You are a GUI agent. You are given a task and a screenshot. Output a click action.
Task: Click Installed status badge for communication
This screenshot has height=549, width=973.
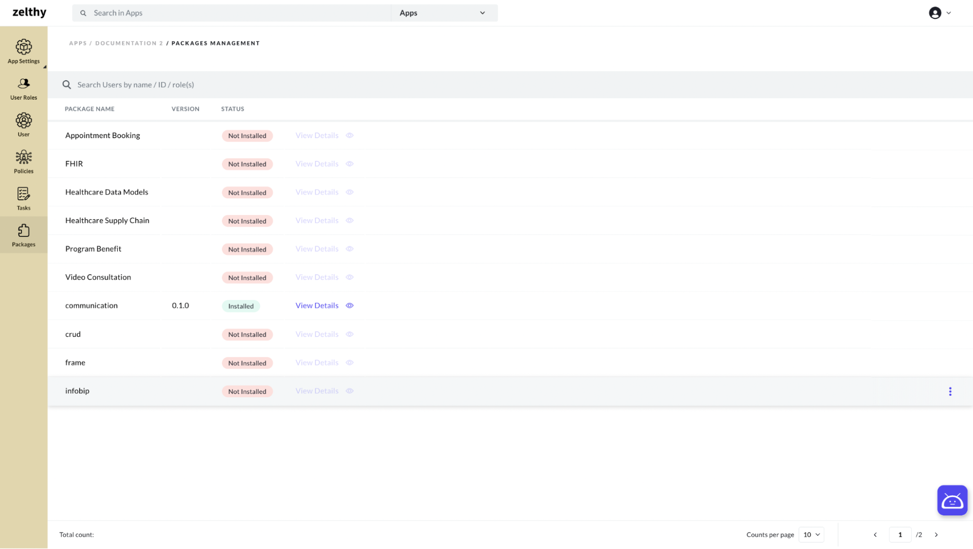[241, 306]
